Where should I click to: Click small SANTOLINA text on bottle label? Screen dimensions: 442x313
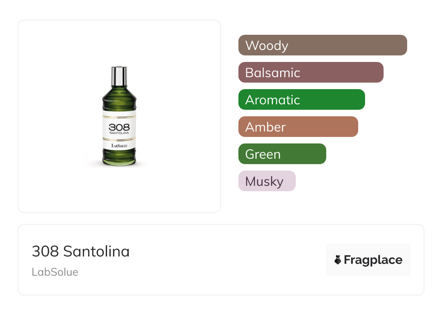pyautogui.click(x=119, y=133)
